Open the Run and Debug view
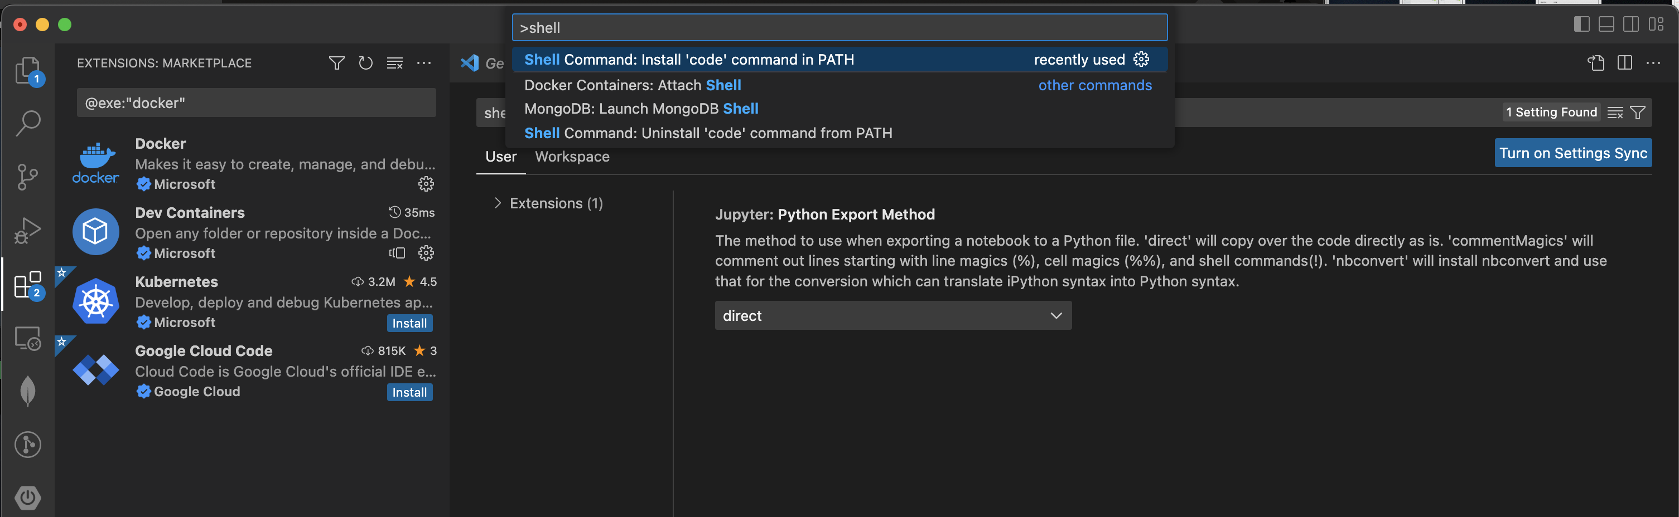 (27, 231)
